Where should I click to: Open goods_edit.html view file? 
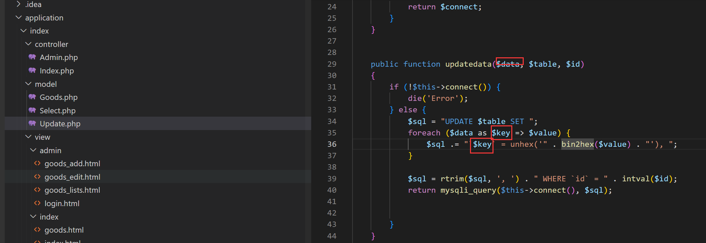73,177
